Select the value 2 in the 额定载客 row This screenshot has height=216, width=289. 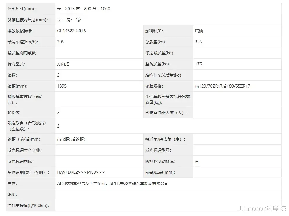58,126
